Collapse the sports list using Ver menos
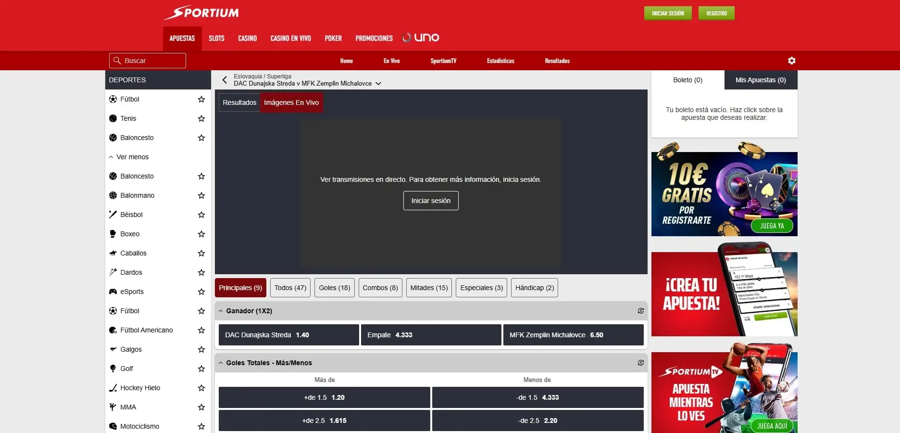The height and width of the screenshot is (433, 900). [x=128, y=157]
